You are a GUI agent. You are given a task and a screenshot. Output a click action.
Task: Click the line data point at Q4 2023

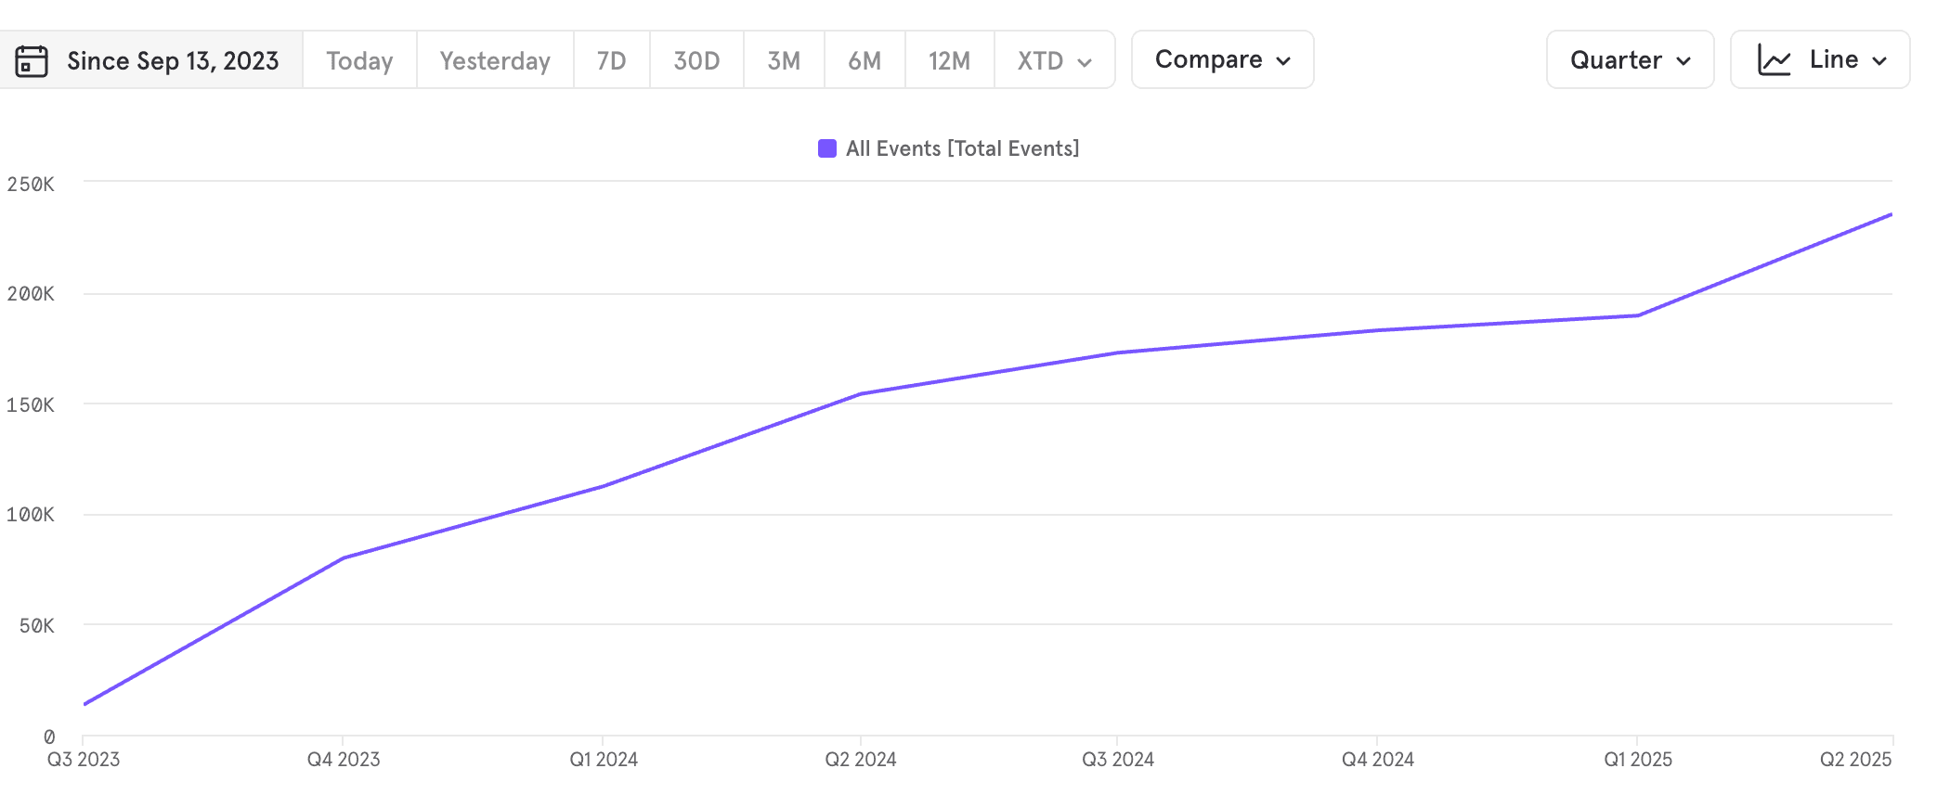point(344,557)
